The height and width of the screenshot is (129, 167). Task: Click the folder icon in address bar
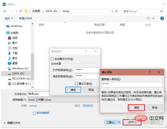pos(26,11)
